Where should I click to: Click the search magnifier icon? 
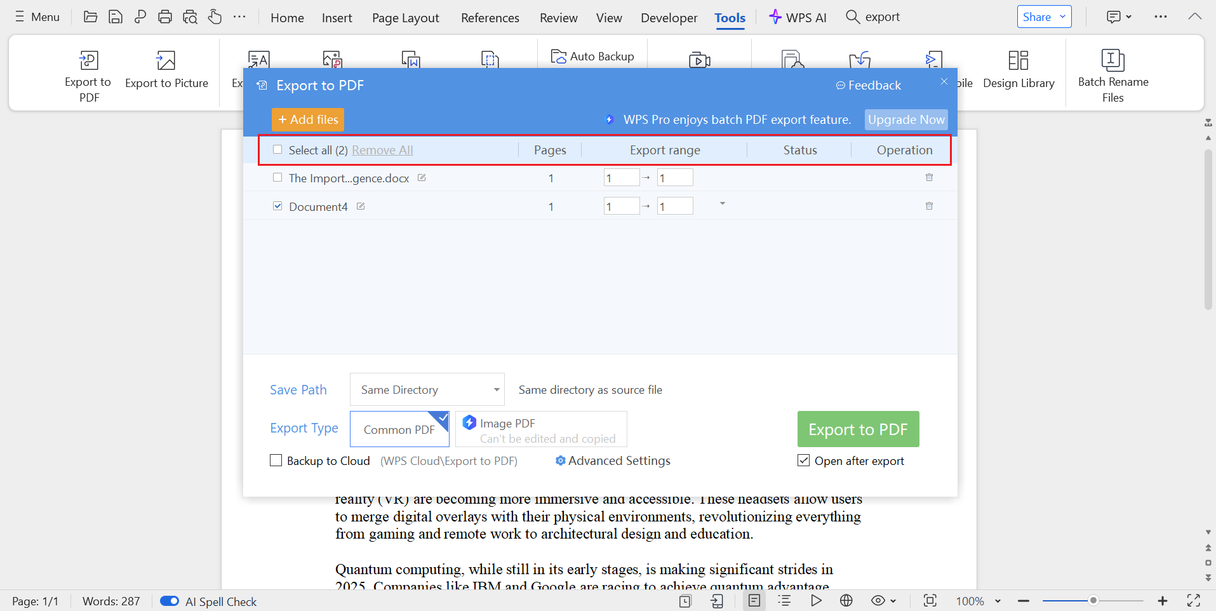(x=853, y=17)
